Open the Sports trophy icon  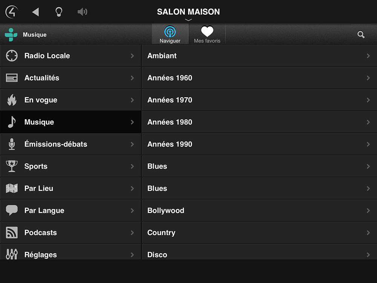(12, 166)
